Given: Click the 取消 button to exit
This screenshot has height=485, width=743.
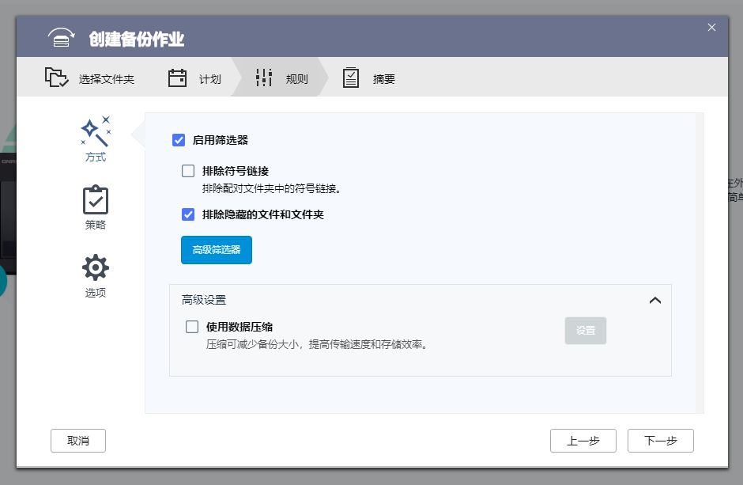Looking at the screenshot, I should click(77, 440).
